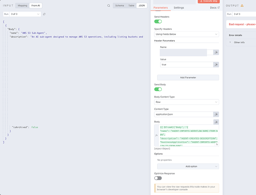Click the No properties text under Options
Image resolution: width=256 pixels, height=195 pixels.
[165, 160]
